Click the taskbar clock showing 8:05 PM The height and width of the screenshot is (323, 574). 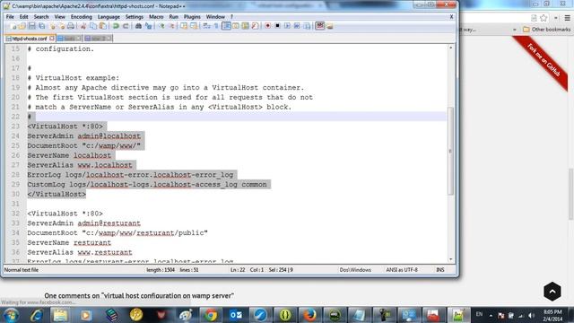coord(552,315)
